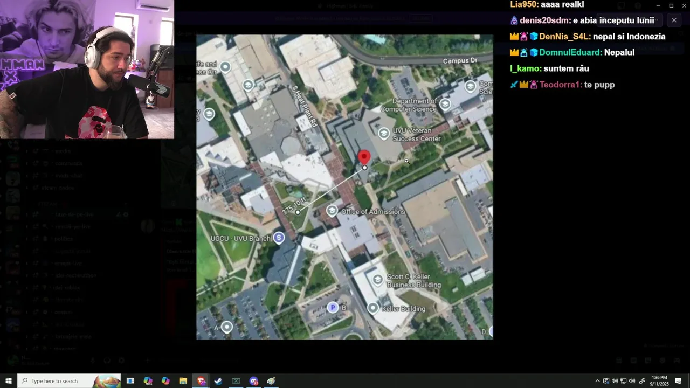The width and height of the screenshot is (690, 388).
Task: Click the UVU Veteran Success Center marker icon
Action: tap(384, 133)
